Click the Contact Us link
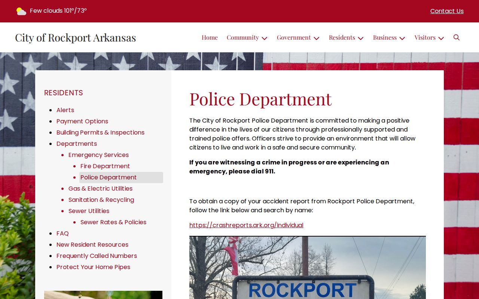Viewport: 479px width, 299px height. click(447, 11)
